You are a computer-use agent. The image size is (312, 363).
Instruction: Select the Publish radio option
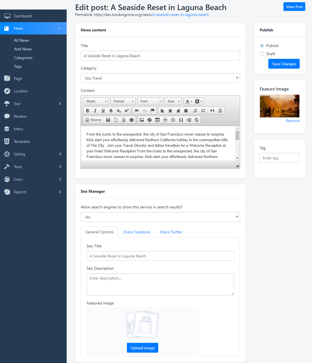tap(262, 46)
